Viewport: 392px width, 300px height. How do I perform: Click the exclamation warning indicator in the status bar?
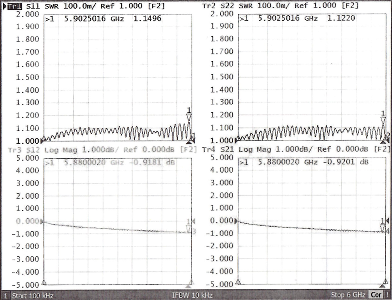coord(387,295)
